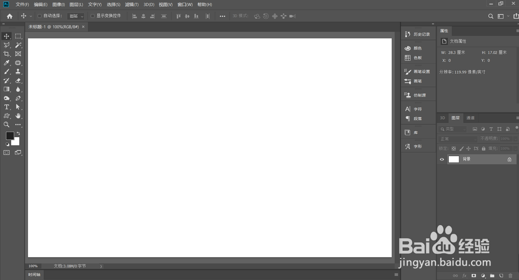The width and height of the screenshot is (519, 280).
Task: Click the Search magnifier icon top right
Action: tap(491, 16)
